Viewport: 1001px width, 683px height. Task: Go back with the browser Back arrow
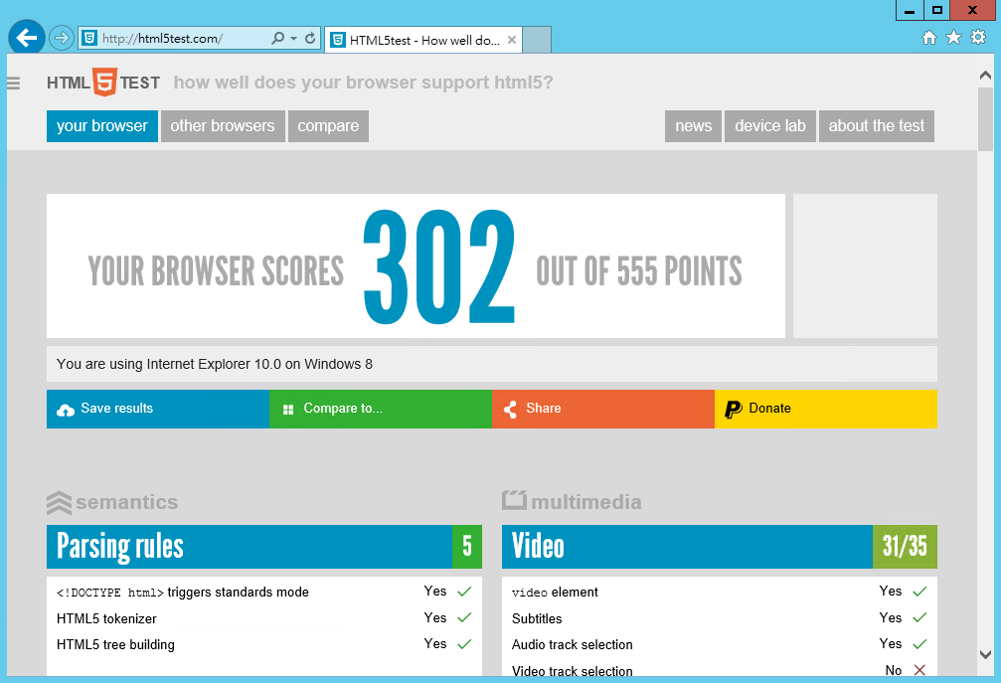tap(26, 39)
